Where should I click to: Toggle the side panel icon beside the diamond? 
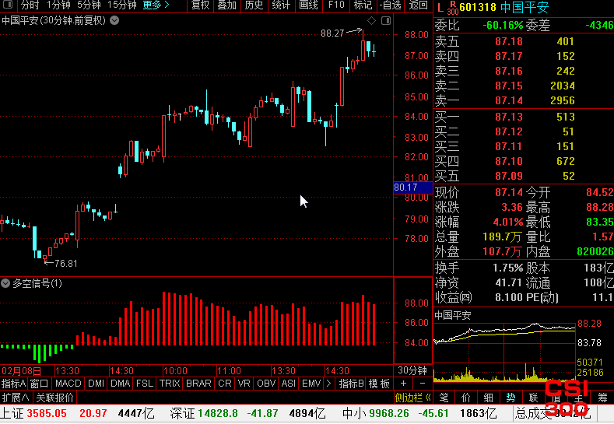click(386, 21)
